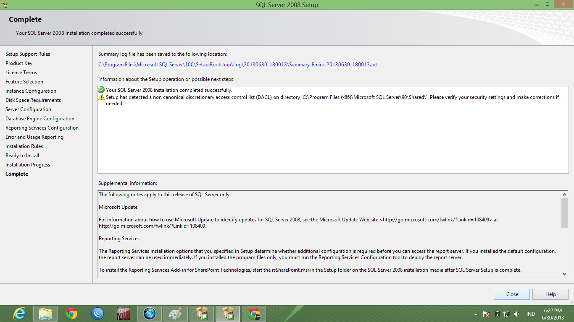The image size is (574, 322).
Task: Switch to the first setup box taskbar icon
Action: [202, 314]
